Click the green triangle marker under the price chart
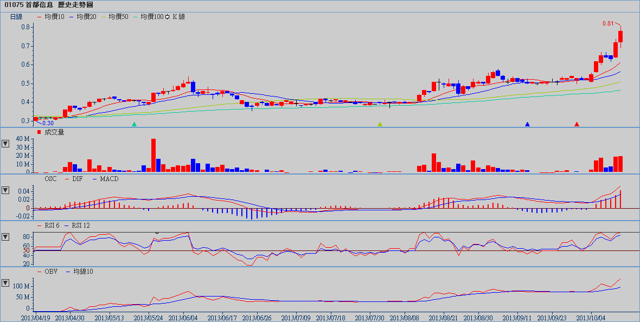Screen dimensions: 640x322 [x=135, y=124]
